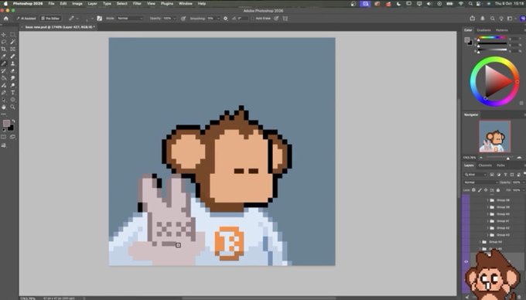
Task: Open the brush settings panel icon
Action: [99, 19]
